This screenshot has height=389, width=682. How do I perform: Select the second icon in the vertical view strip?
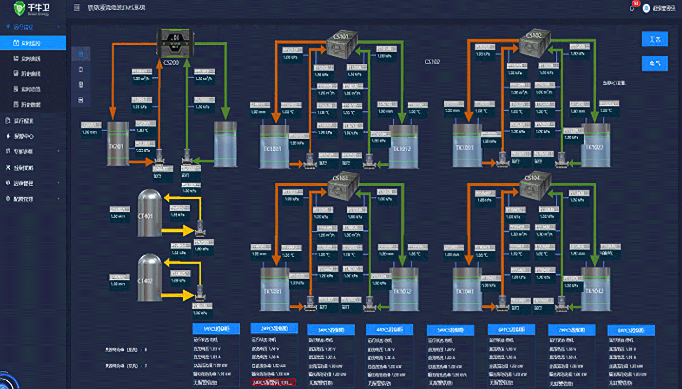[81, 70]
